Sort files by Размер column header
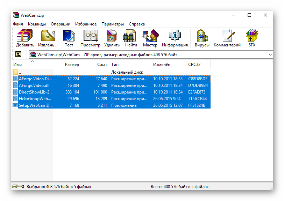This screenshot has width=284, height=201. (72, 65)
